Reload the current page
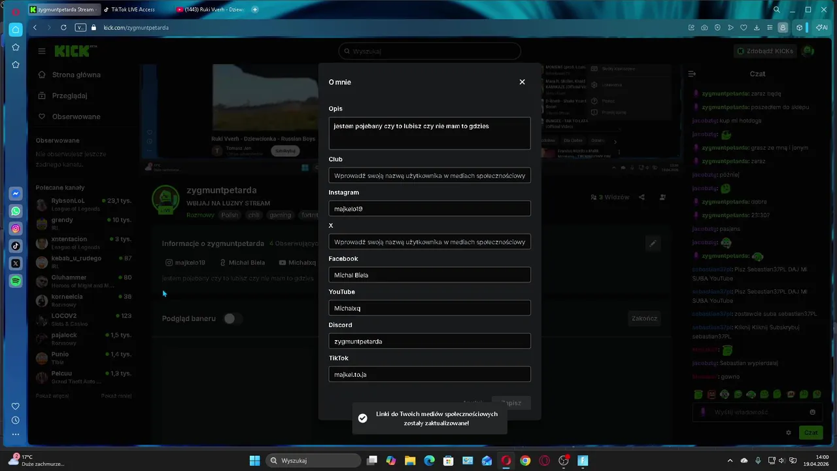The image size is (837, 471). 63,27
